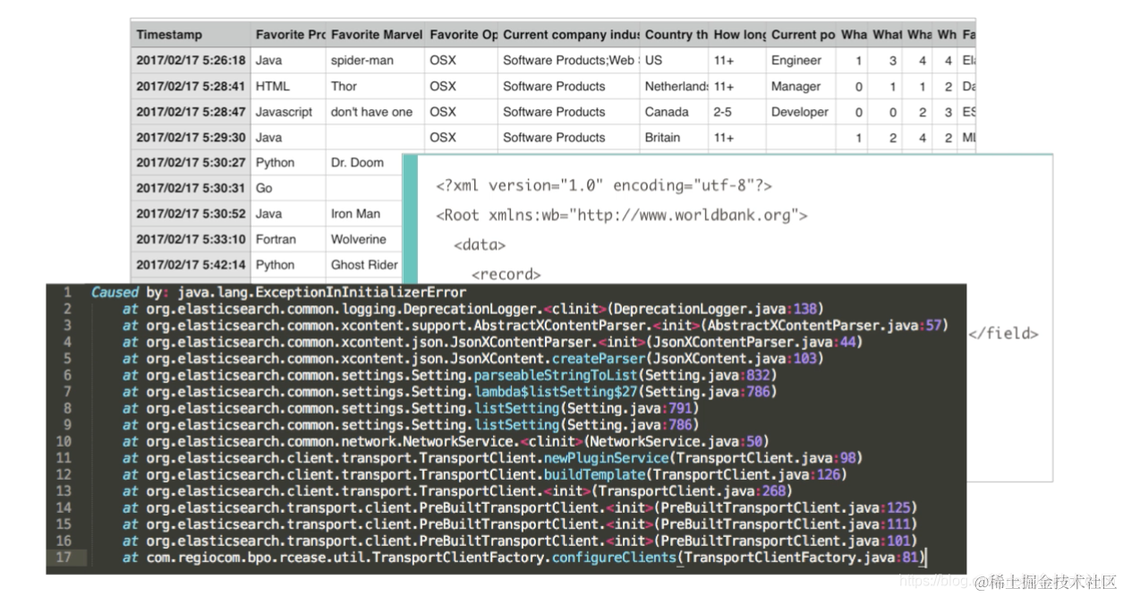The height and width of the screenshot is (597, 1123).
Task: Click the PreBuiltTransportClient.java:125 stack line
Action: point(519,507)
